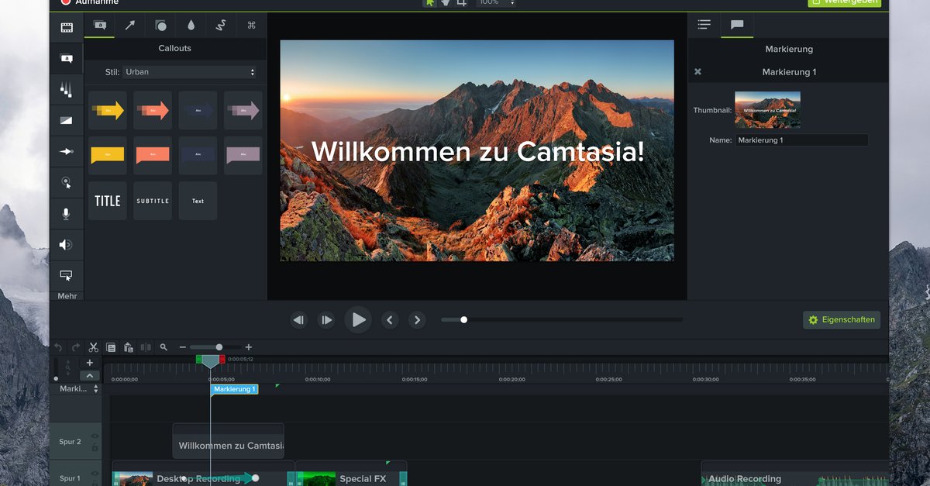Open the Animations arrow icon in sidebar

pos(67,151)
